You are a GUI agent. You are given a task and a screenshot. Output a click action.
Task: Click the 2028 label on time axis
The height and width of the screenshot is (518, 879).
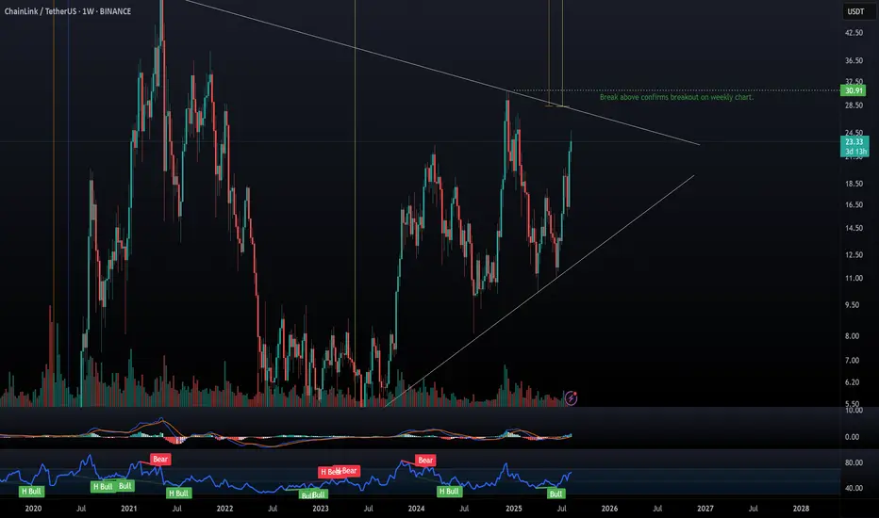[801, 509]
